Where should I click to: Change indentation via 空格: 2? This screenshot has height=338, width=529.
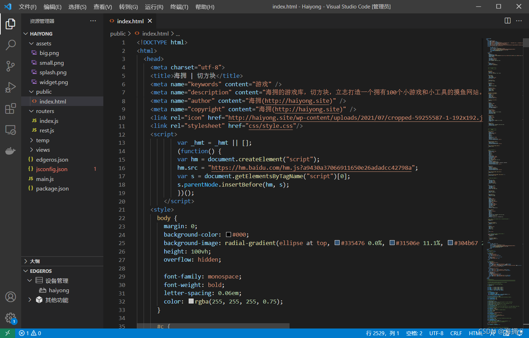pyautogui.click(x=414, y=333)
